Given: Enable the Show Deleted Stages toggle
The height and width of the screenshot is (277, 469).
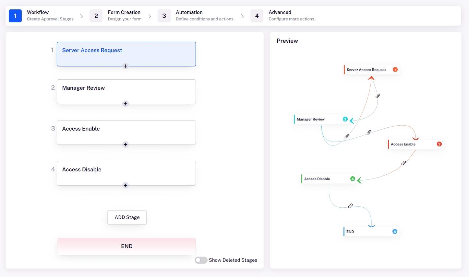Looking at the screenshot, I should [201, 260].
